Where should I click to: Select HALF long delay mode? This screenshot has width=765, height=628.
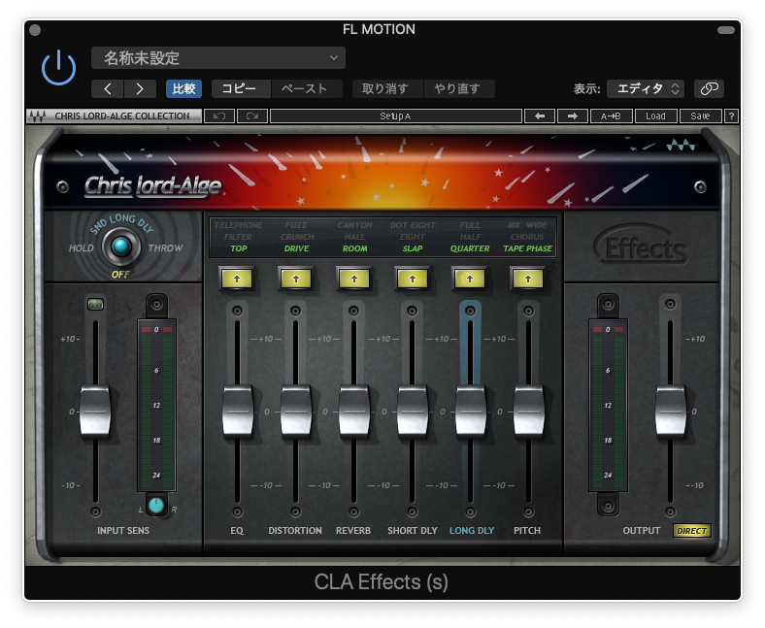click(x=470, y=237)
